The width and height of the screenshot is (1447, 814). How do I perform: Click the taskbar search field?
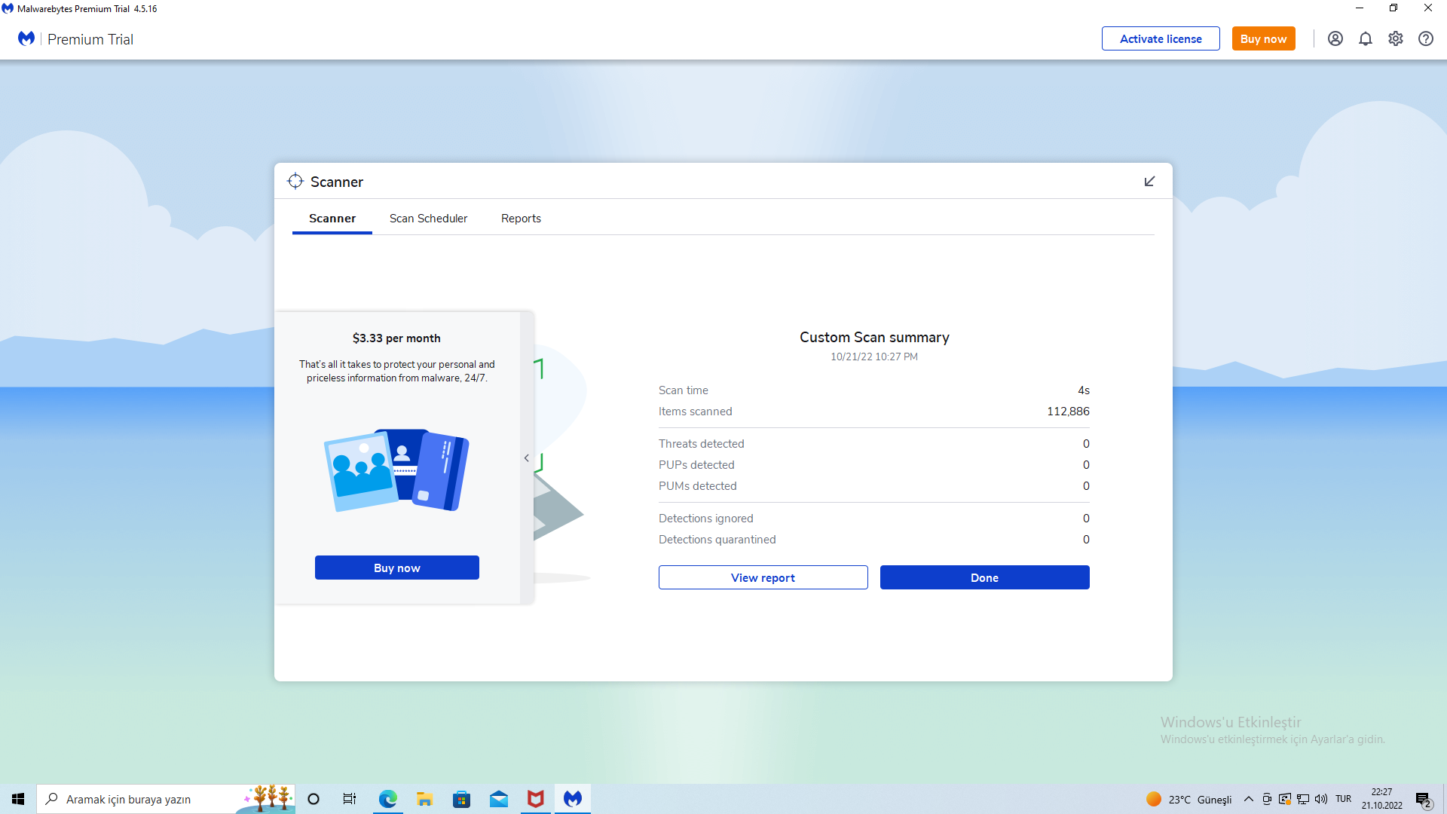(166, 799)
